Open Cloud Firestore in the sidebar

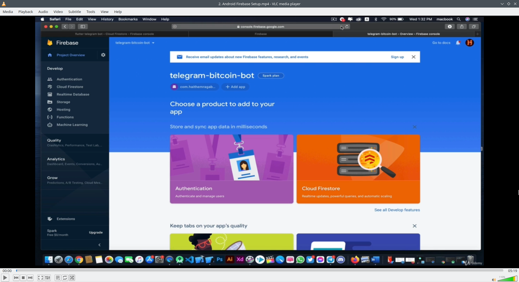pyautogui.click(x=70, y=87)
